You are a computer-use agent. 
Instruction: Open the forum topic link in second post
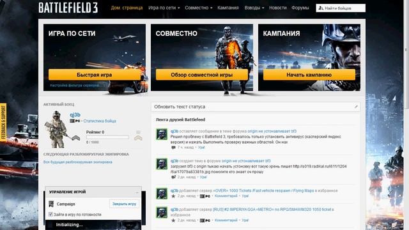click(x=246, y=161)
